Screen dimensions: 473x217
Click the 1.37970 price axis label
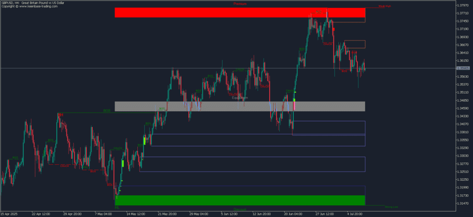tap(463, 5)
